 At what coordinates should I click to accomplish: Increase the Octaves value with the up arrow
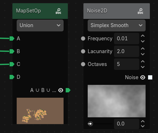click(143, 61)
